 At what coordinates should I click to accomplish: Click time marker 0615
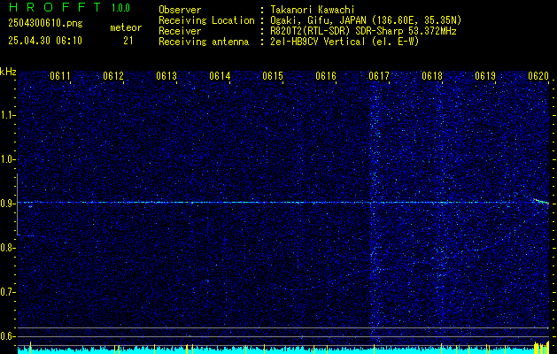coord(273,76)
